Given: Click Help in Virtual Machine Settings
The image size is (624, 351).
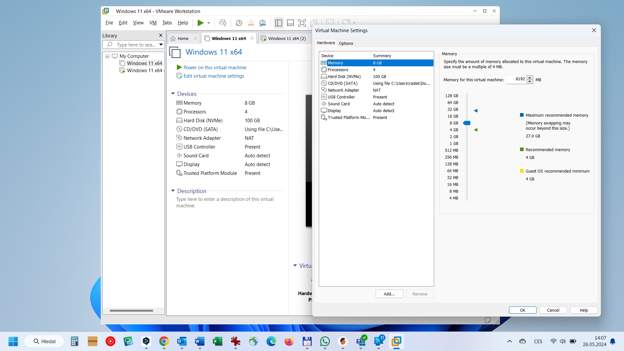Looking at the screenshot, I should coord(584,310).
